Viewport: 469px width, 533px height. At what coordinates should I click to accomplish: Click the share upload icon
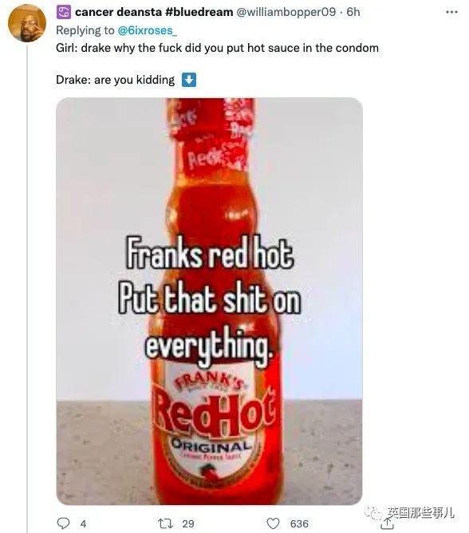(386, 524)
